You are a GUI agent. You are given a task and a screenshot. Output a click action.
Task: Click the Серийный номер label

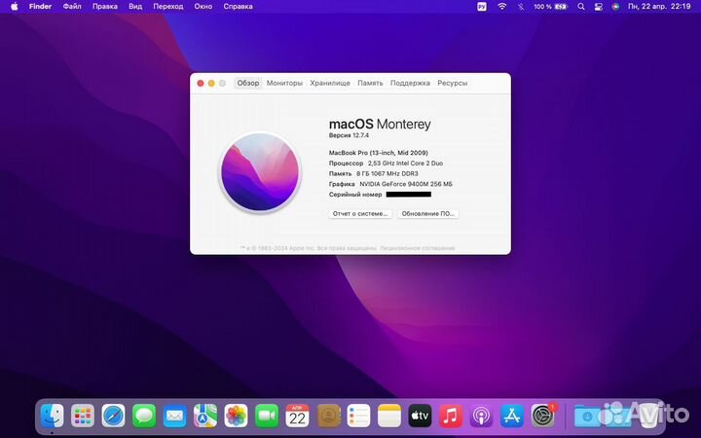coord(355,195)
